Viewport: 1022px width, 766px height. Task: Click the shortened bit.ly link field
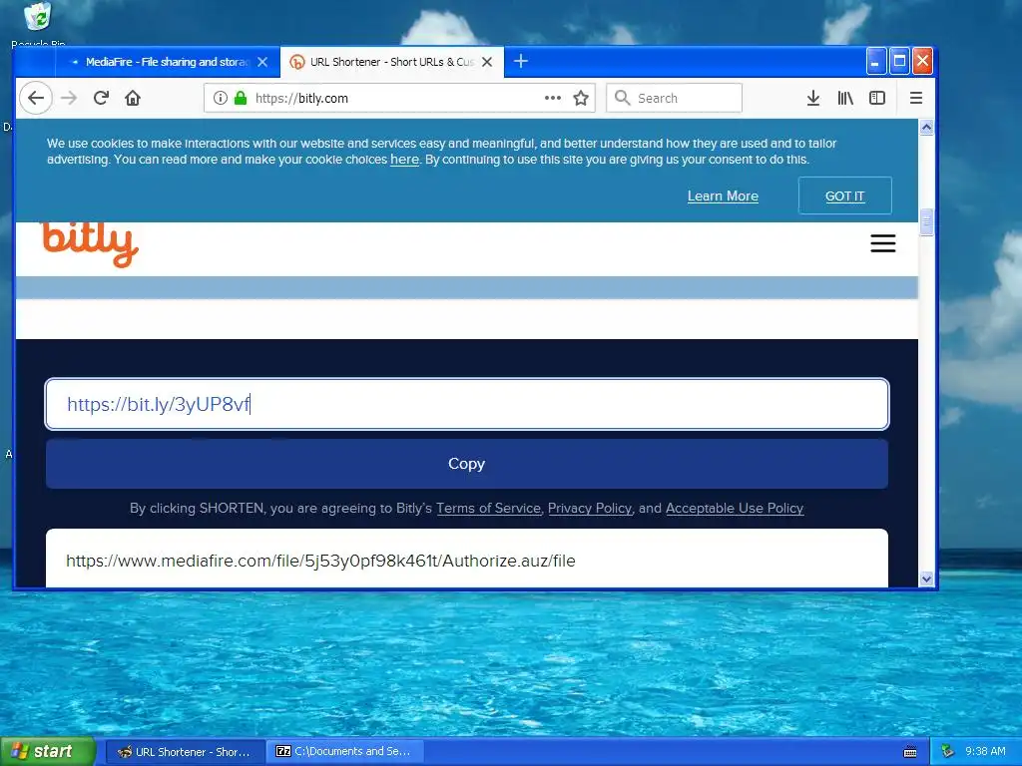(x=467, y=404)
